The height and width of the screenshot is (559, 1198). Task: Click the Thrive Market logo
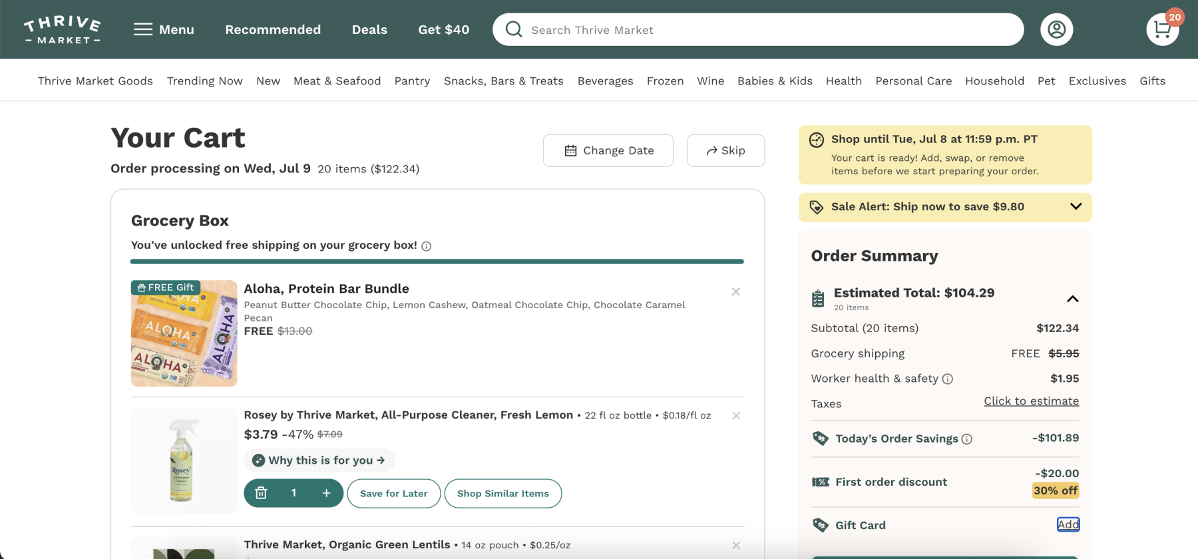coord(63,30)
